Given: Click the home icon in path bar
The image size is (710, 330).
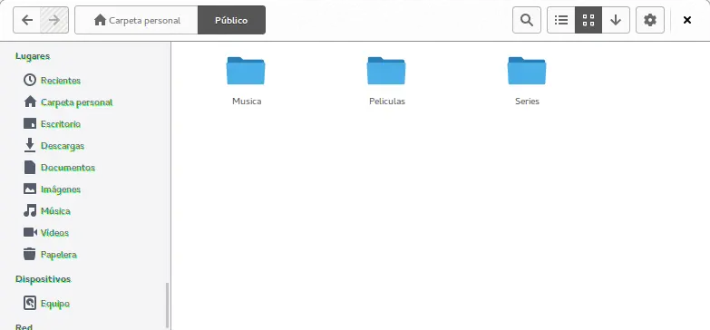Looking at the screenshot, I should coord(100,20).
